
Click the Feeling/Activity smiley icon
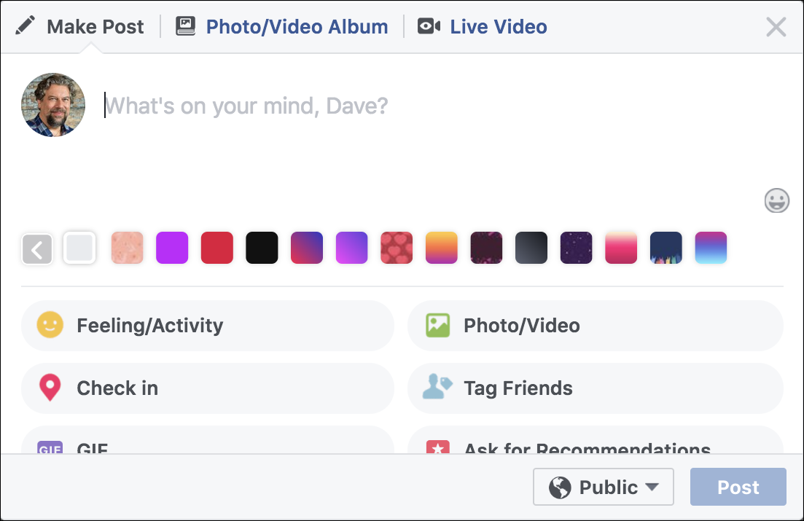pos(50,325)
